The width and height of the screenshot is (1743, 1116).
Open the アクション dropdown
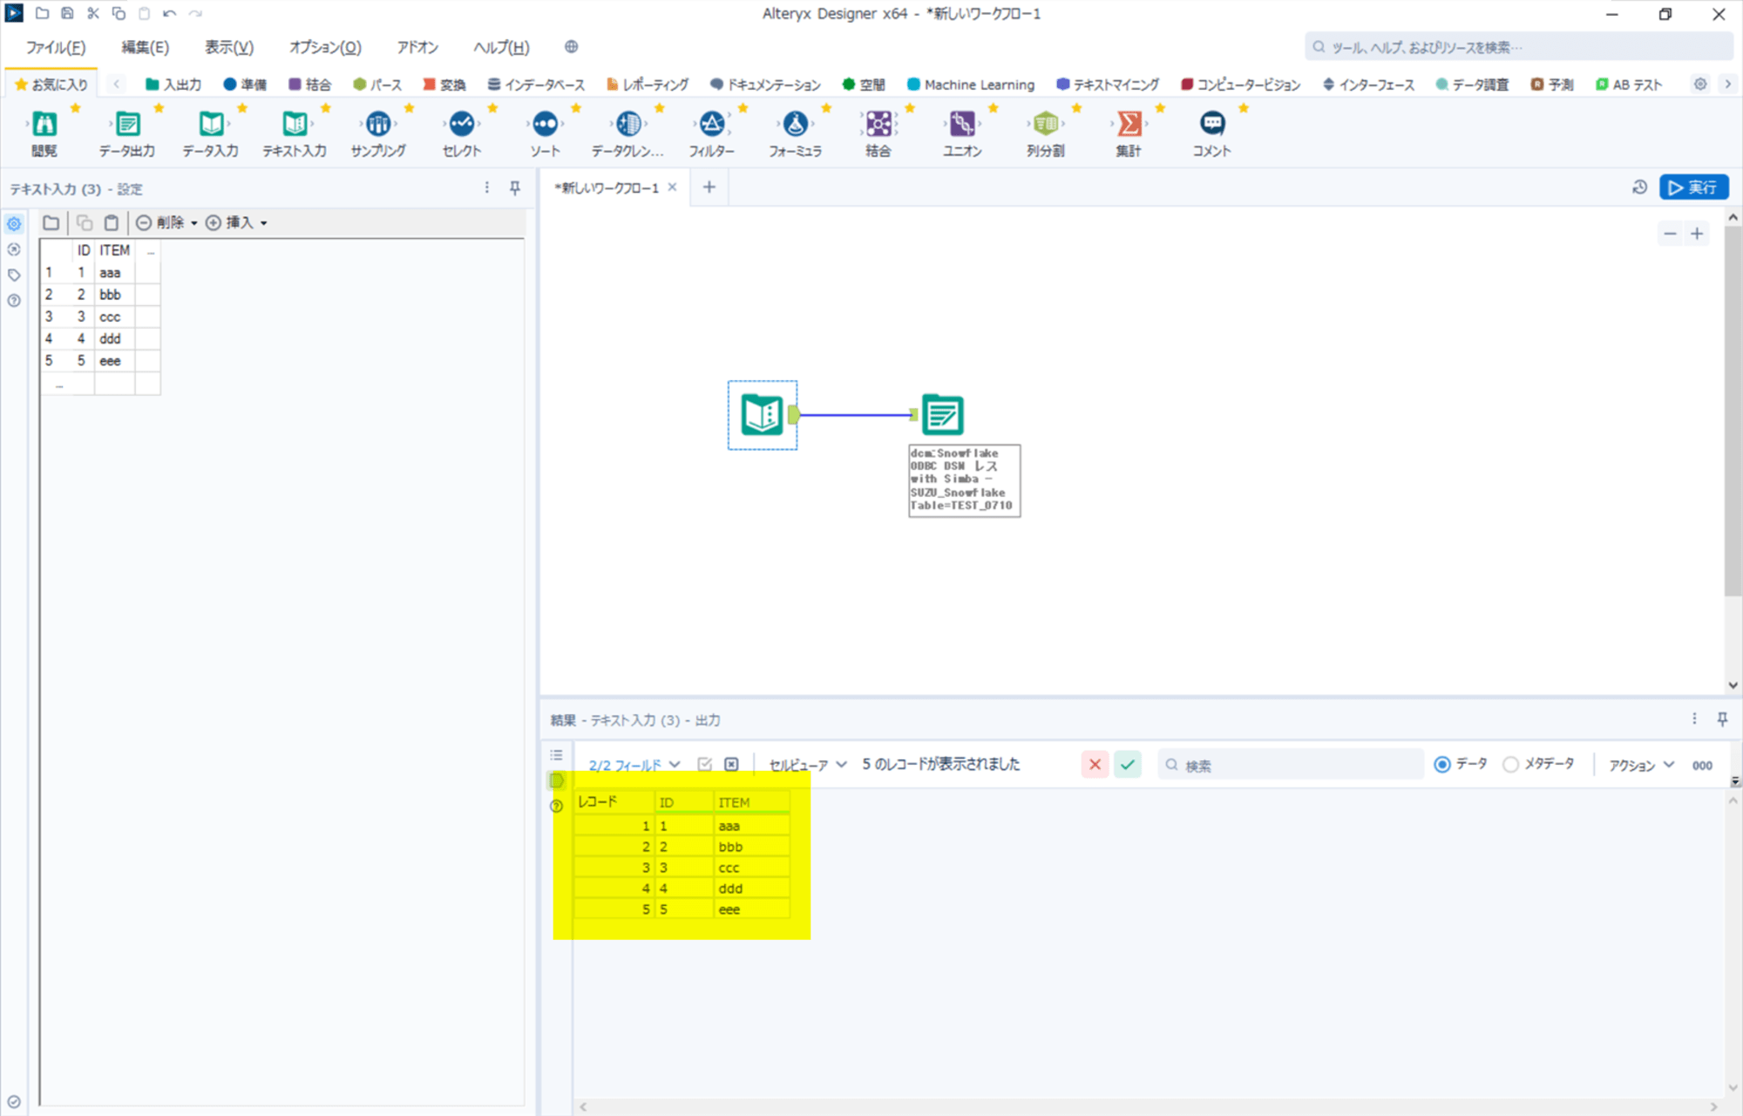(x=1642, y=765)
